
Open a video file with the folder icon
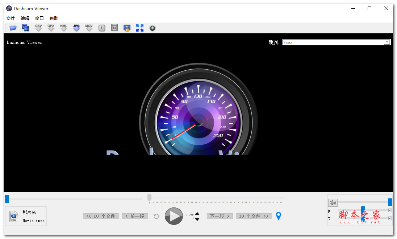(13, 28)
